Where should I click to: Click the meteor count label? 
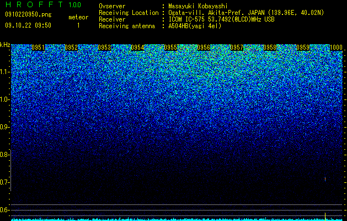pyautogui.click(x=78, y=17)
